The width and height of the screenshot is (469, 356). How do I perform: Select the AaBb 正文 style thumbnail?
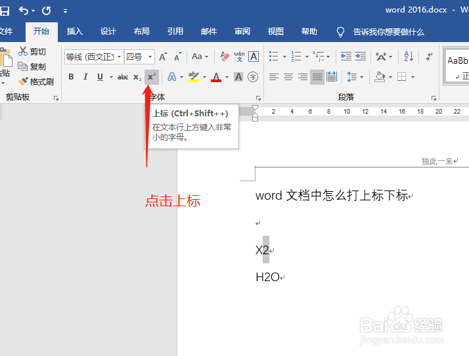click(x=457, y=66)
